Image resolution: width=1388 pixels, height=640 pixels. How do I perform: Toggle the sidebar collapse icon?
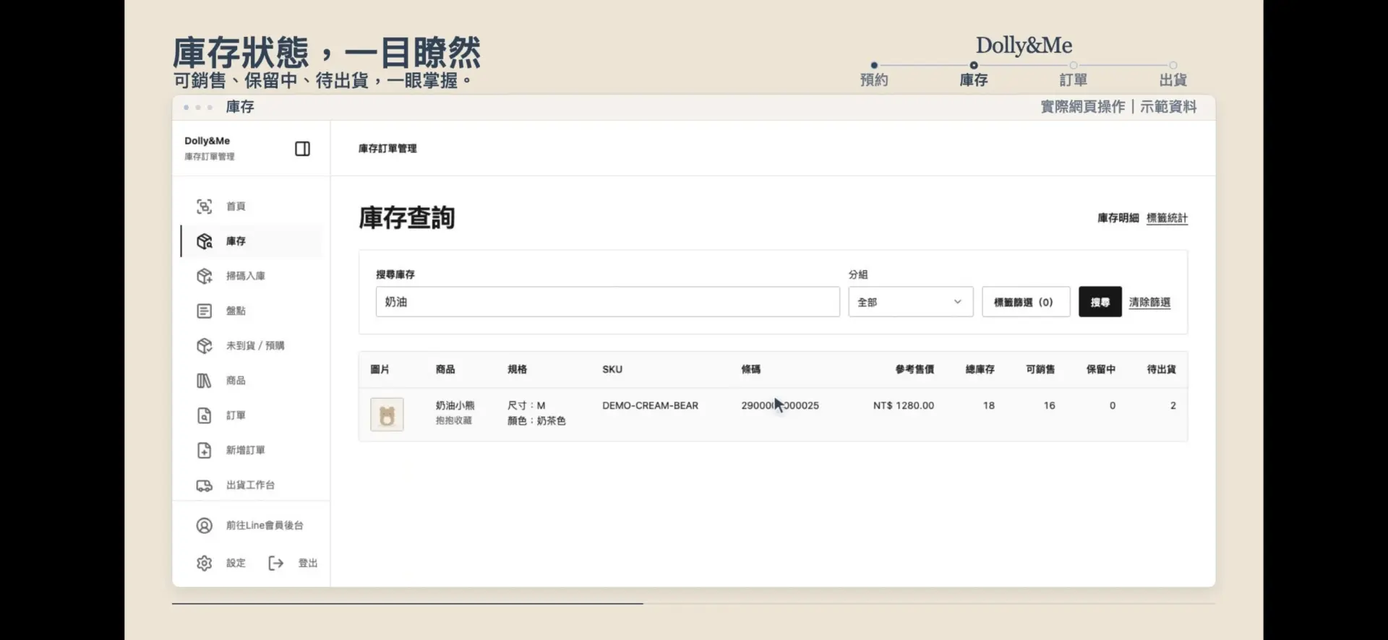pyautogui.click(x=302, y=149)
